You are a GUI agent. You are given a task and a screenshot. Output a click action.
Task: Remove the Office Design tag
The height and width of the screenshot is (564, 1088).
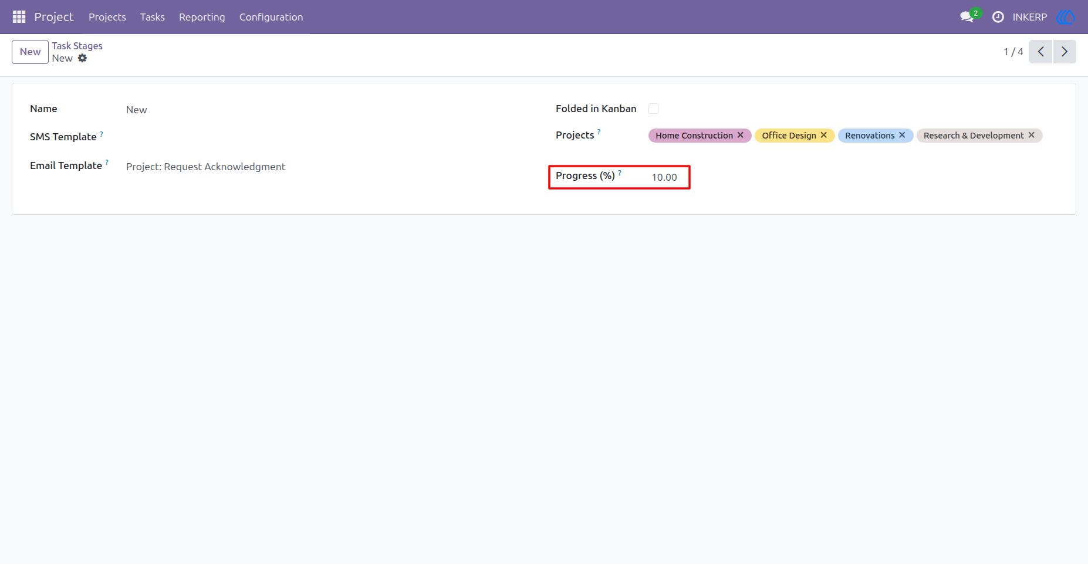click(x=824, y=135)
